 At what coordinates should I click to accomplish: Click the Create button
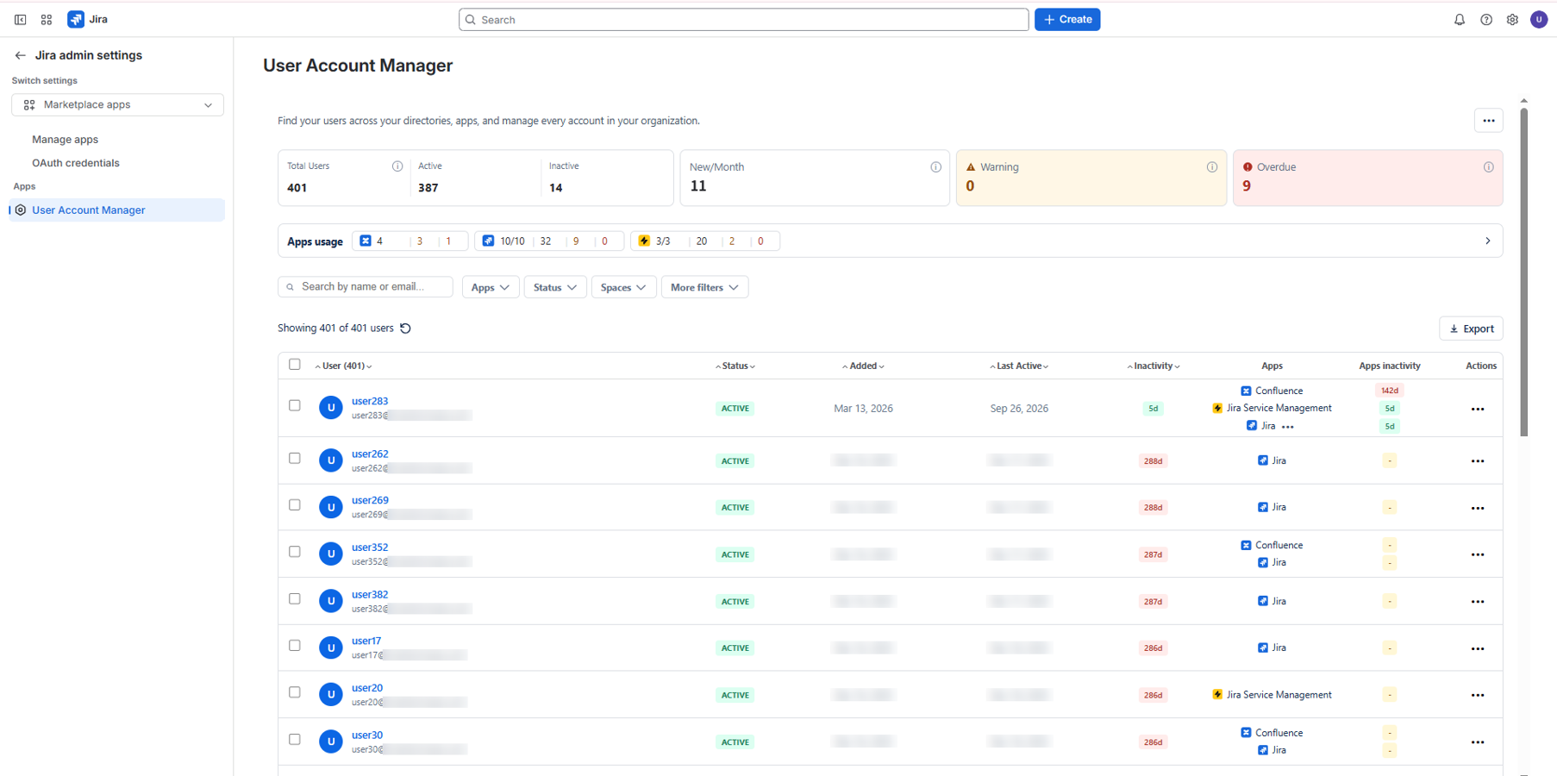[x=1067, y=19]
